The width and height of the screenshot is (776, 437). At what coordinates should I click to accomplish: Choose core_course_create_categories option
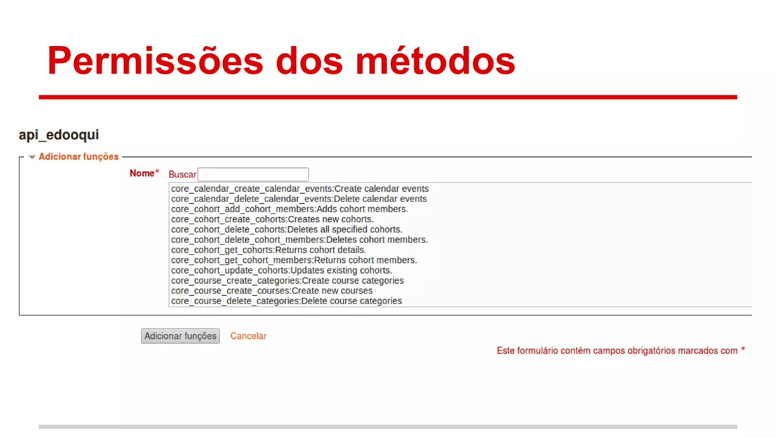[x=460, y=281]
